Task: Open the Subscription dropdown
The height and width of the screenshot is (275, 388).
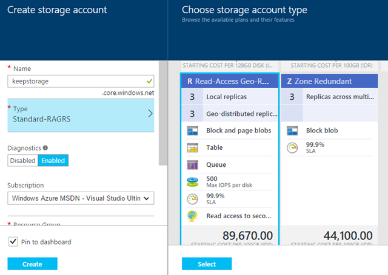Action: tap(81, 198)
